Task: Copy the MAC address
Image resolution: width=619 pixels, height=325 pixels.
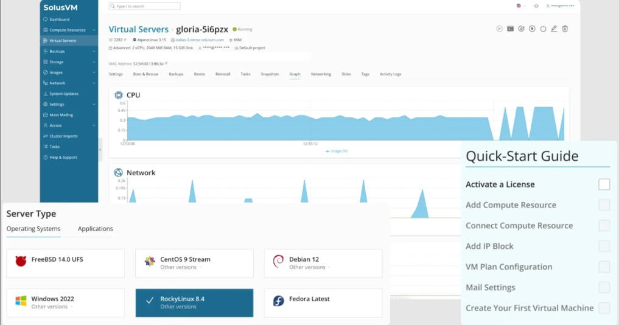Action: point(166,63)
